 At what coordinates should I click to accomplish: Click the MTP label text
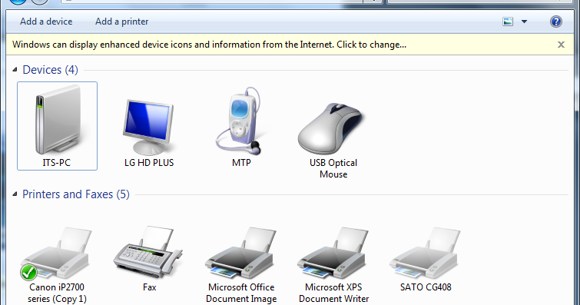(241, 163)
